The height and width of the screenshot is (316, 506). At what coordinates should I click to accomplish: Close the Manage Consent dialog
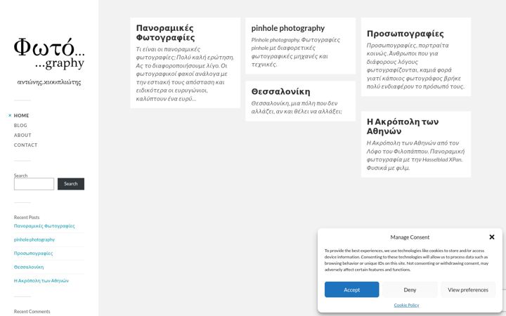[x=491, y=237]
